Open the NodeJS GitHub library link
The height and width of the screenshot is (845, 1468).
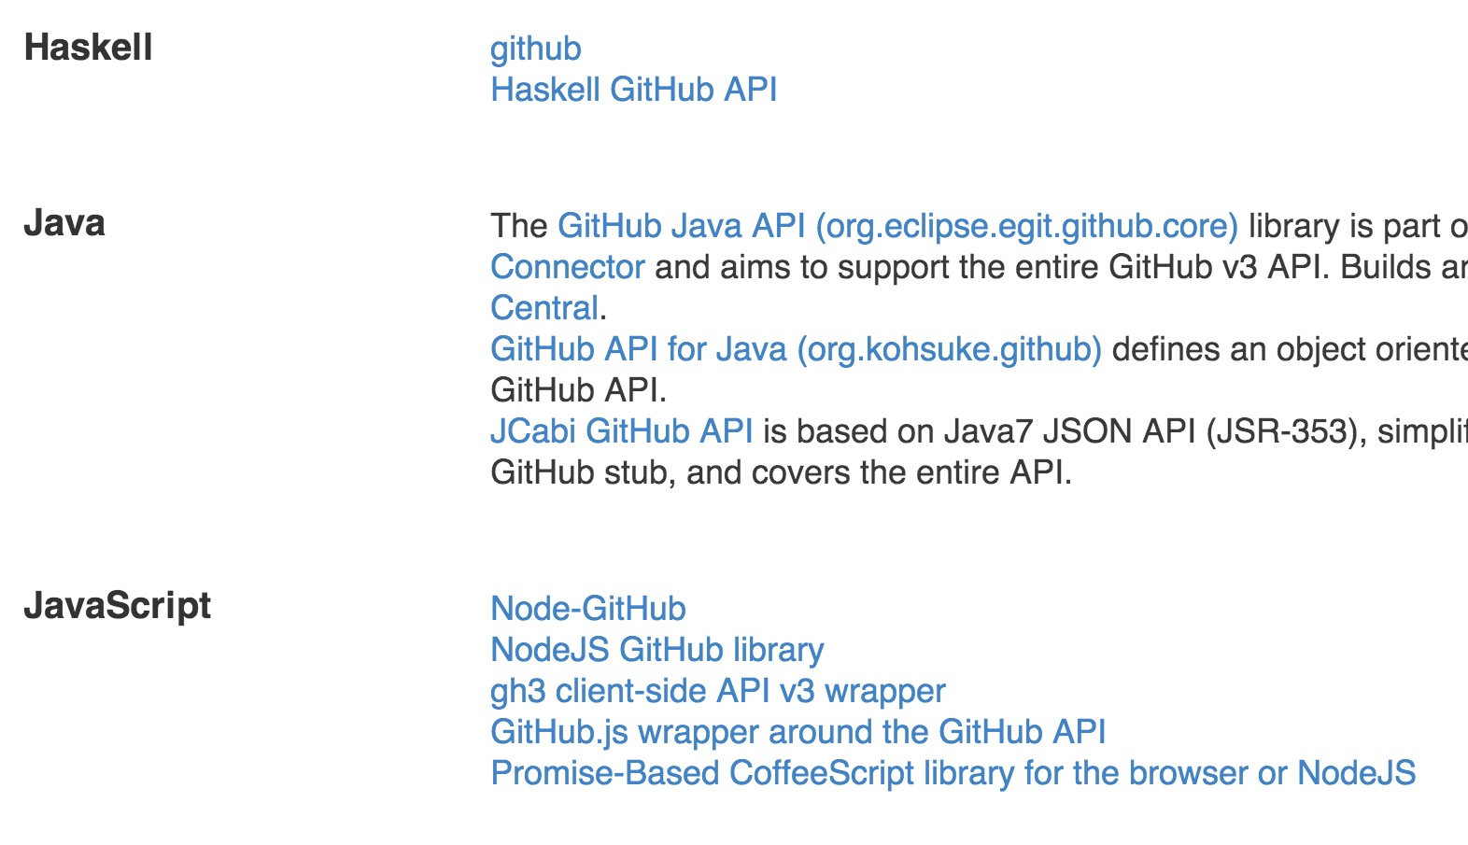pos(657,650)
